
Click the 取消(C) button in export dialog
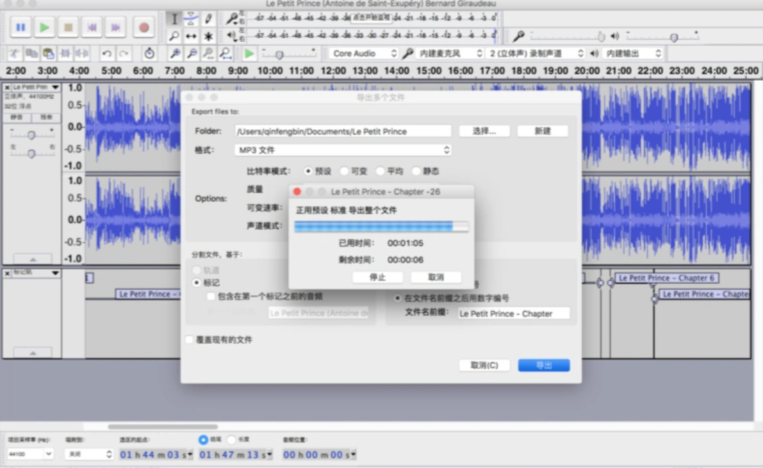tap(484, 366)
